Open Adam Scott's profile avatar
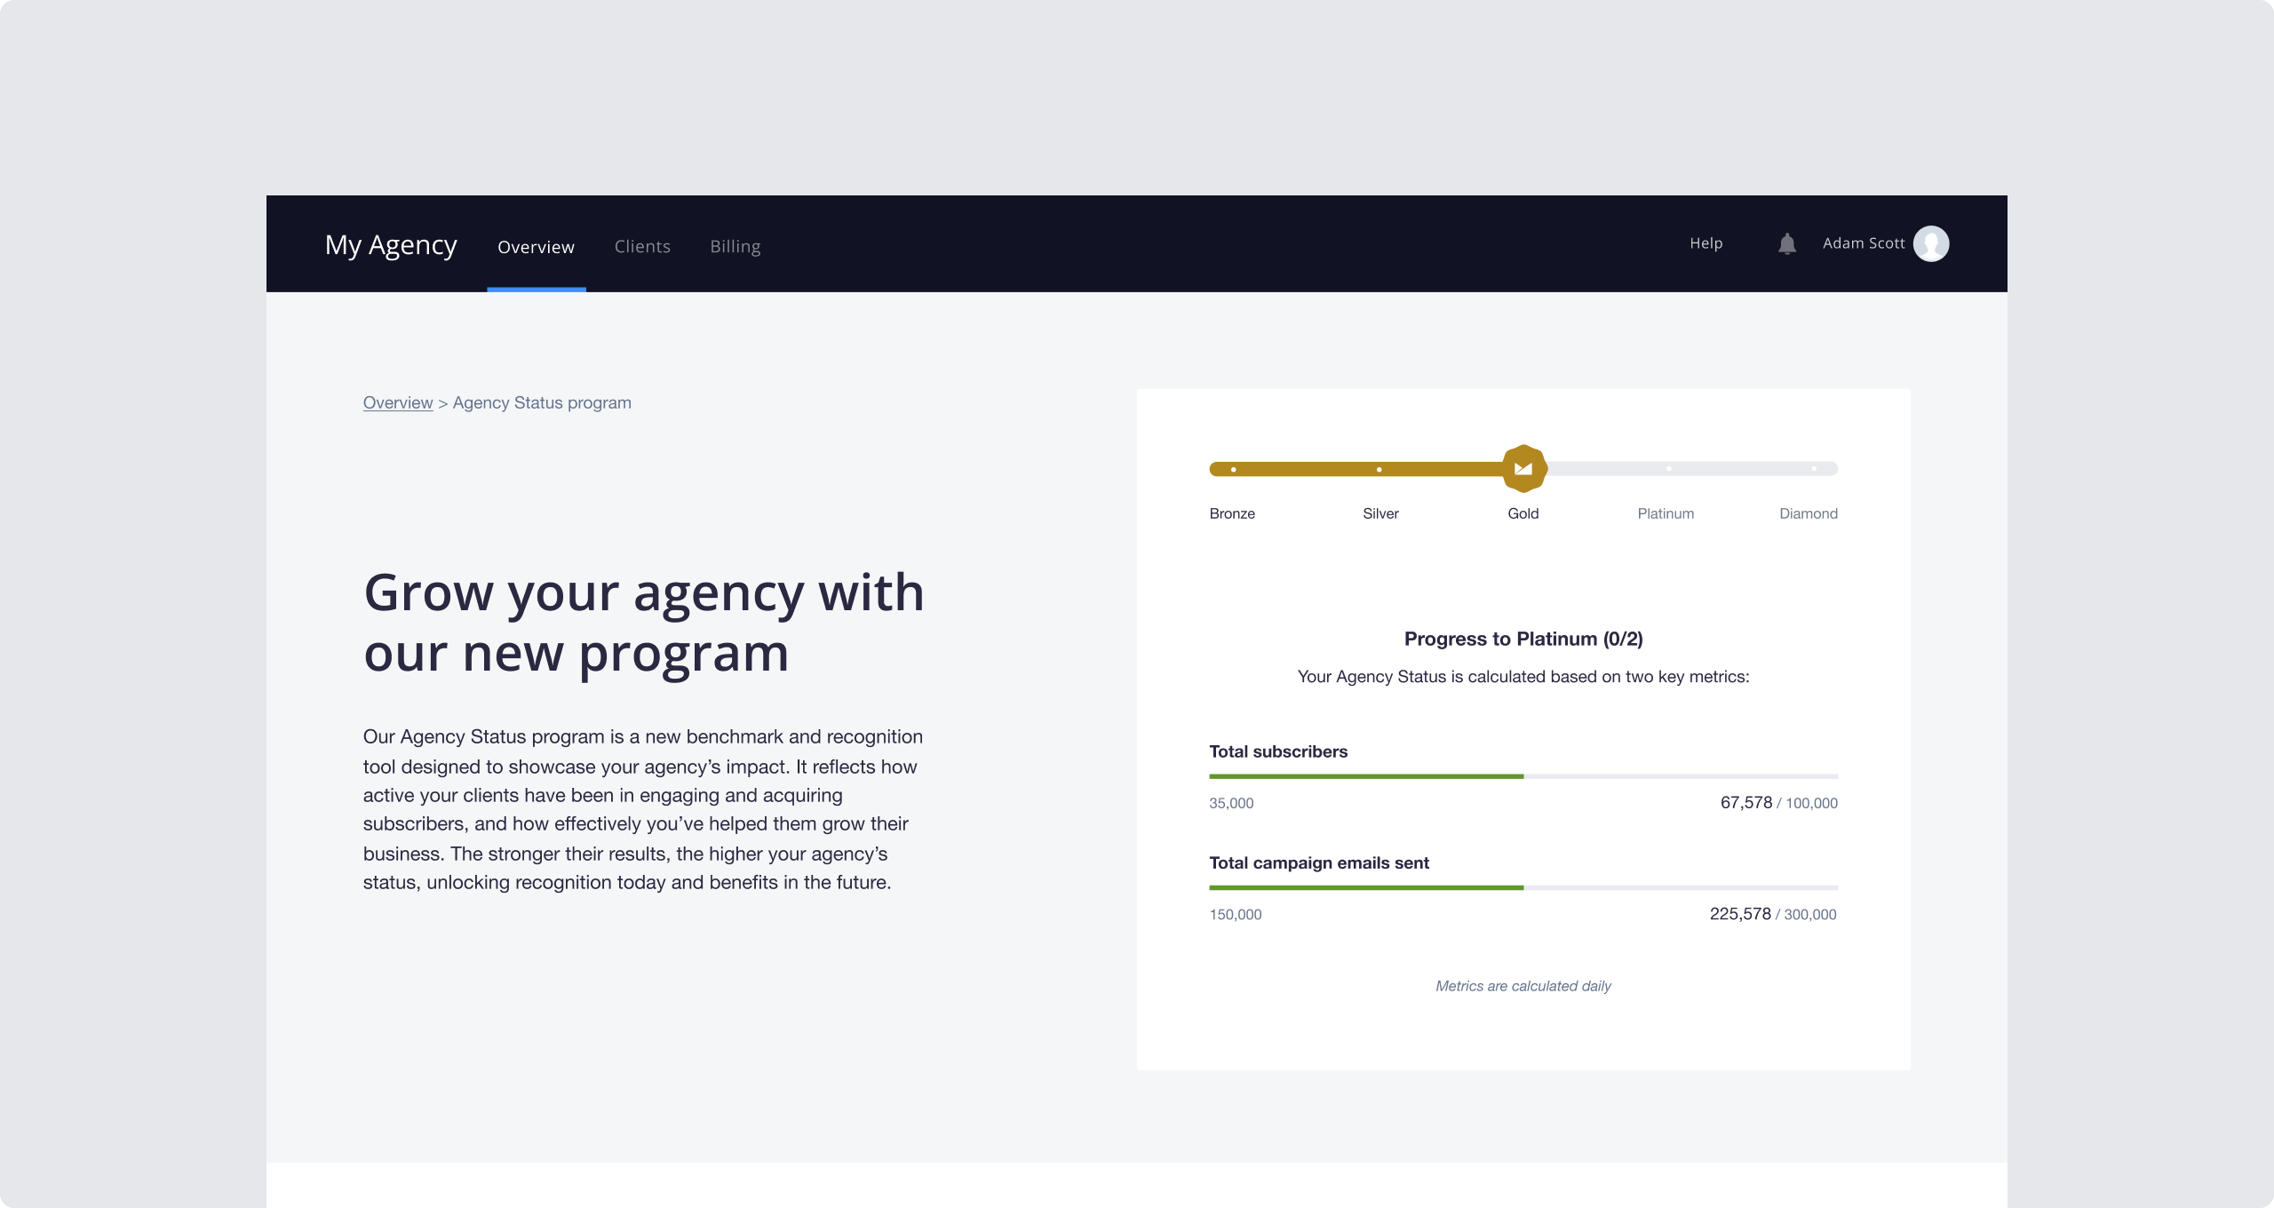The width and height of the screenshot is (2274, 1208). (x=1930, y=243)
